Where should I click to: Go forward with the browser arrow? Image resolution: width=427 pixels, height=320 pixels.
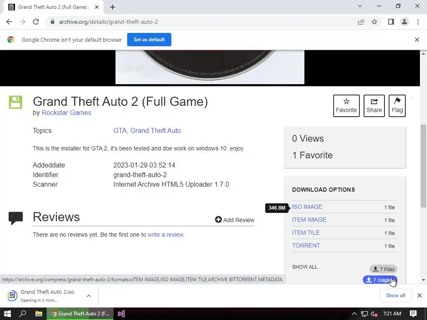click(23, 22)
